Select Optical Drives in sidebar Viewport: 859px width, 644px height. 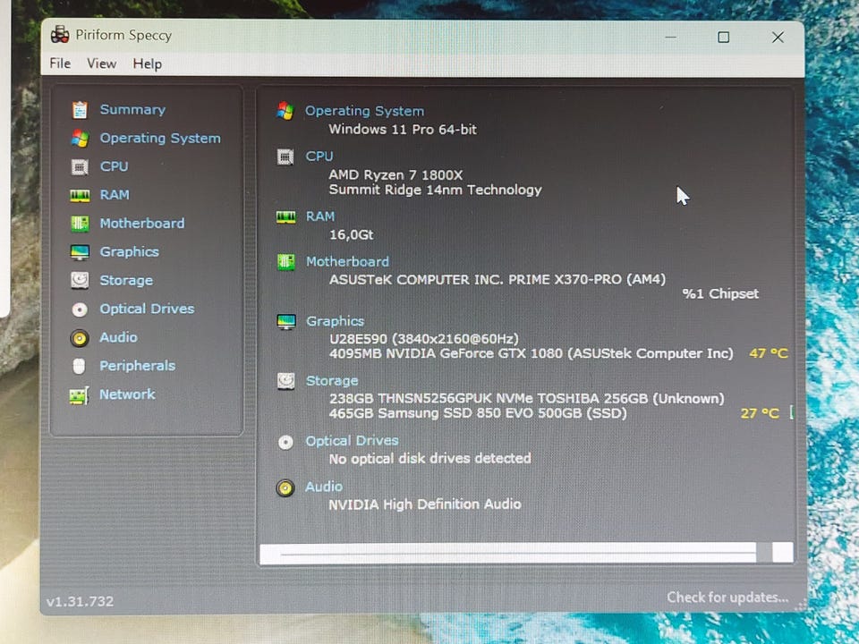point(147,309)
